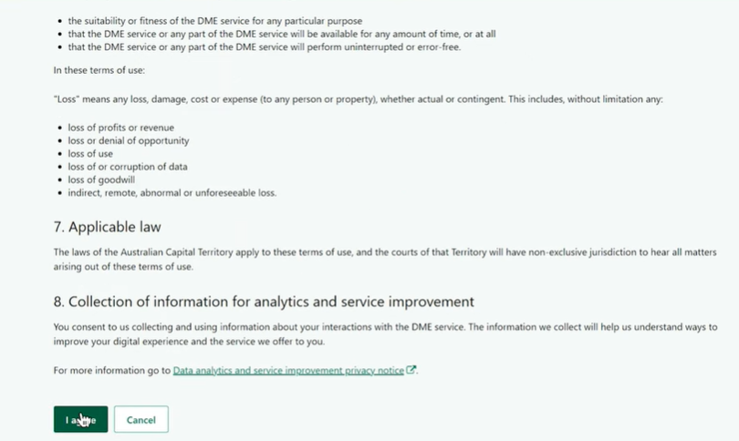Click the Australian Capital Territory laws paragraph

coord(383,258)
